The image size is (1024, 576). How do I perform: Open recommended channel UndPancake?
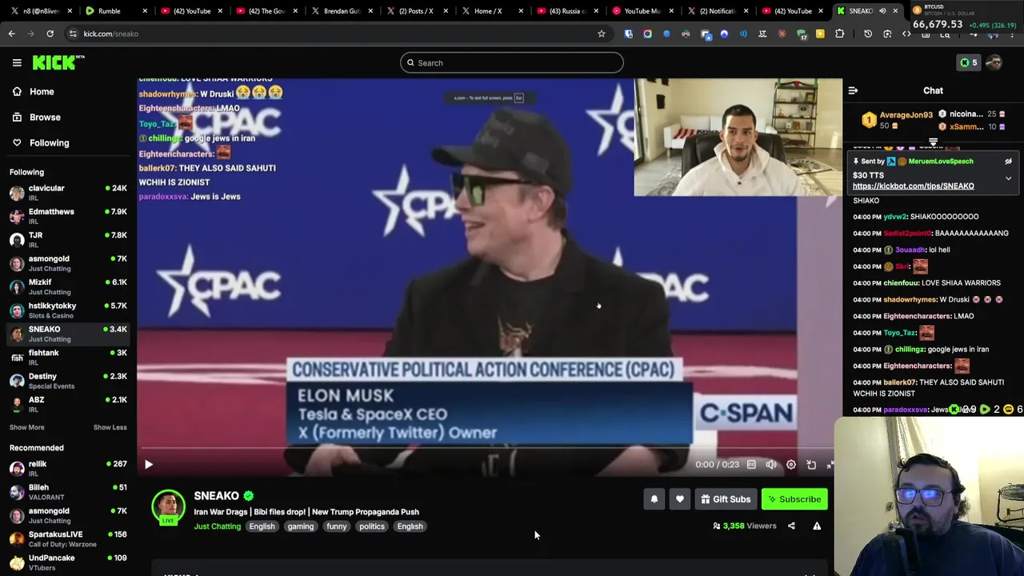pos(68,562)
